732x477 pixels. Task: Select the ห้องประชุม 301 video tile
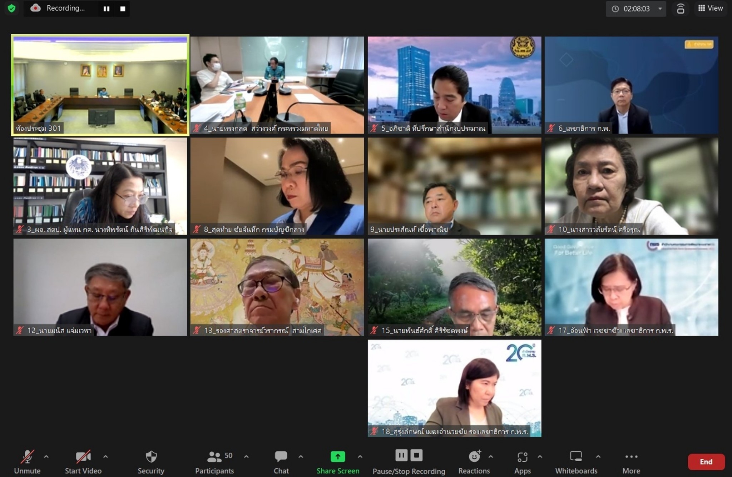tap(100, 85)
